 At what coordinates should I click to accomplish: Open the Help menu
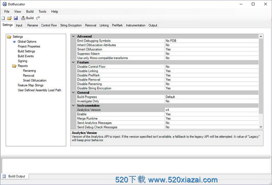[x=54, y=12]
